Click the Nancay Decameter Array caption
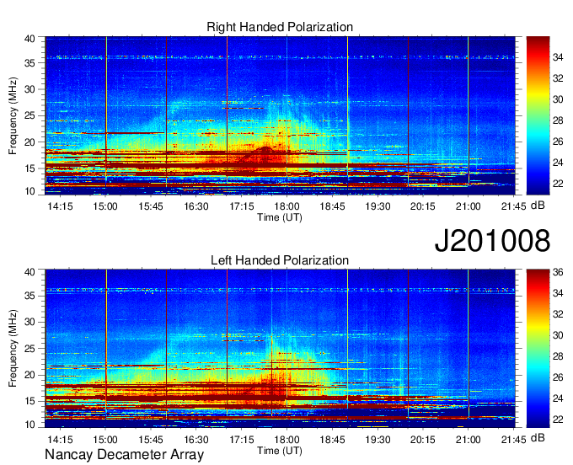The width and height of the screenshot is (573, 465). coord(124,455)
